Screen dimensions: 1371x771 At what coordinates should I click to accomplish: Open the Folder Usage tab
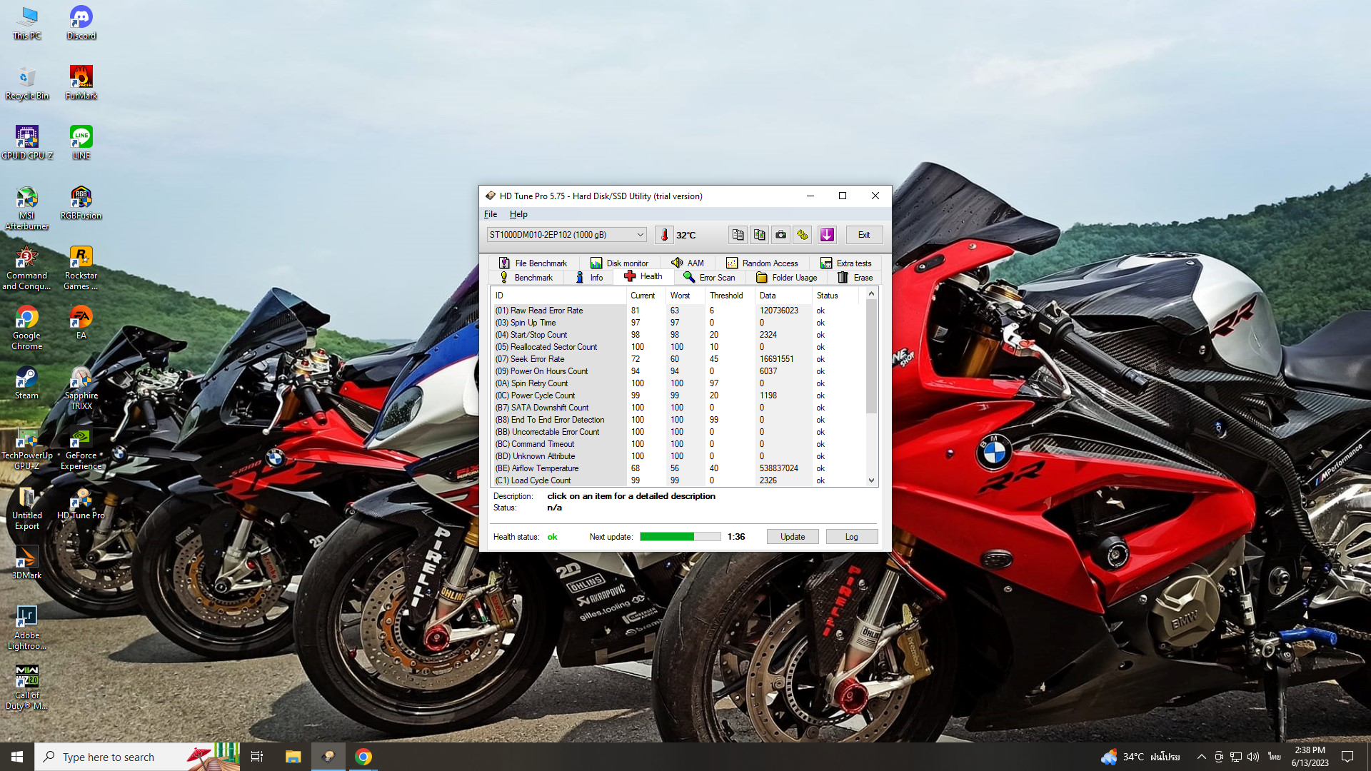tap(786, 278)
